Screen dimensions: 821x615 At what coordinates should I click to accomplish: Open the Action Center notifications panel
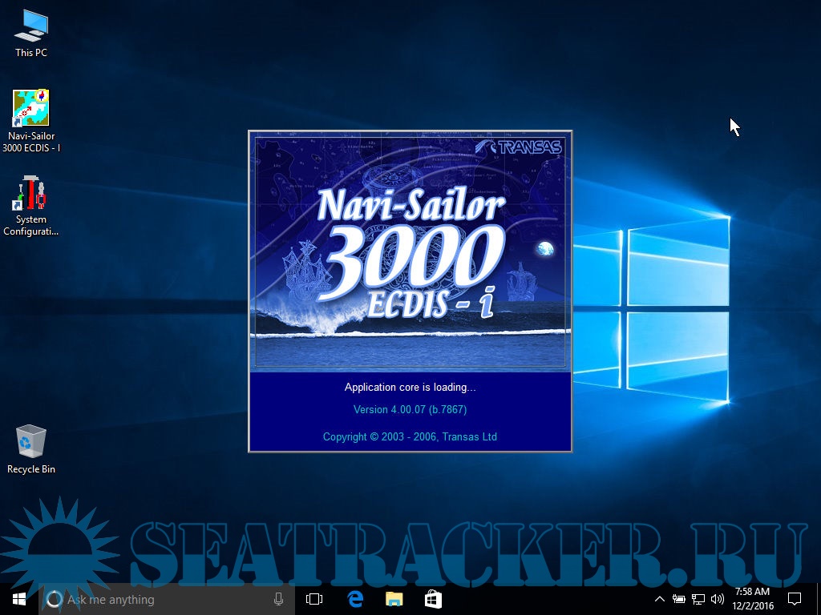[795, 599]
